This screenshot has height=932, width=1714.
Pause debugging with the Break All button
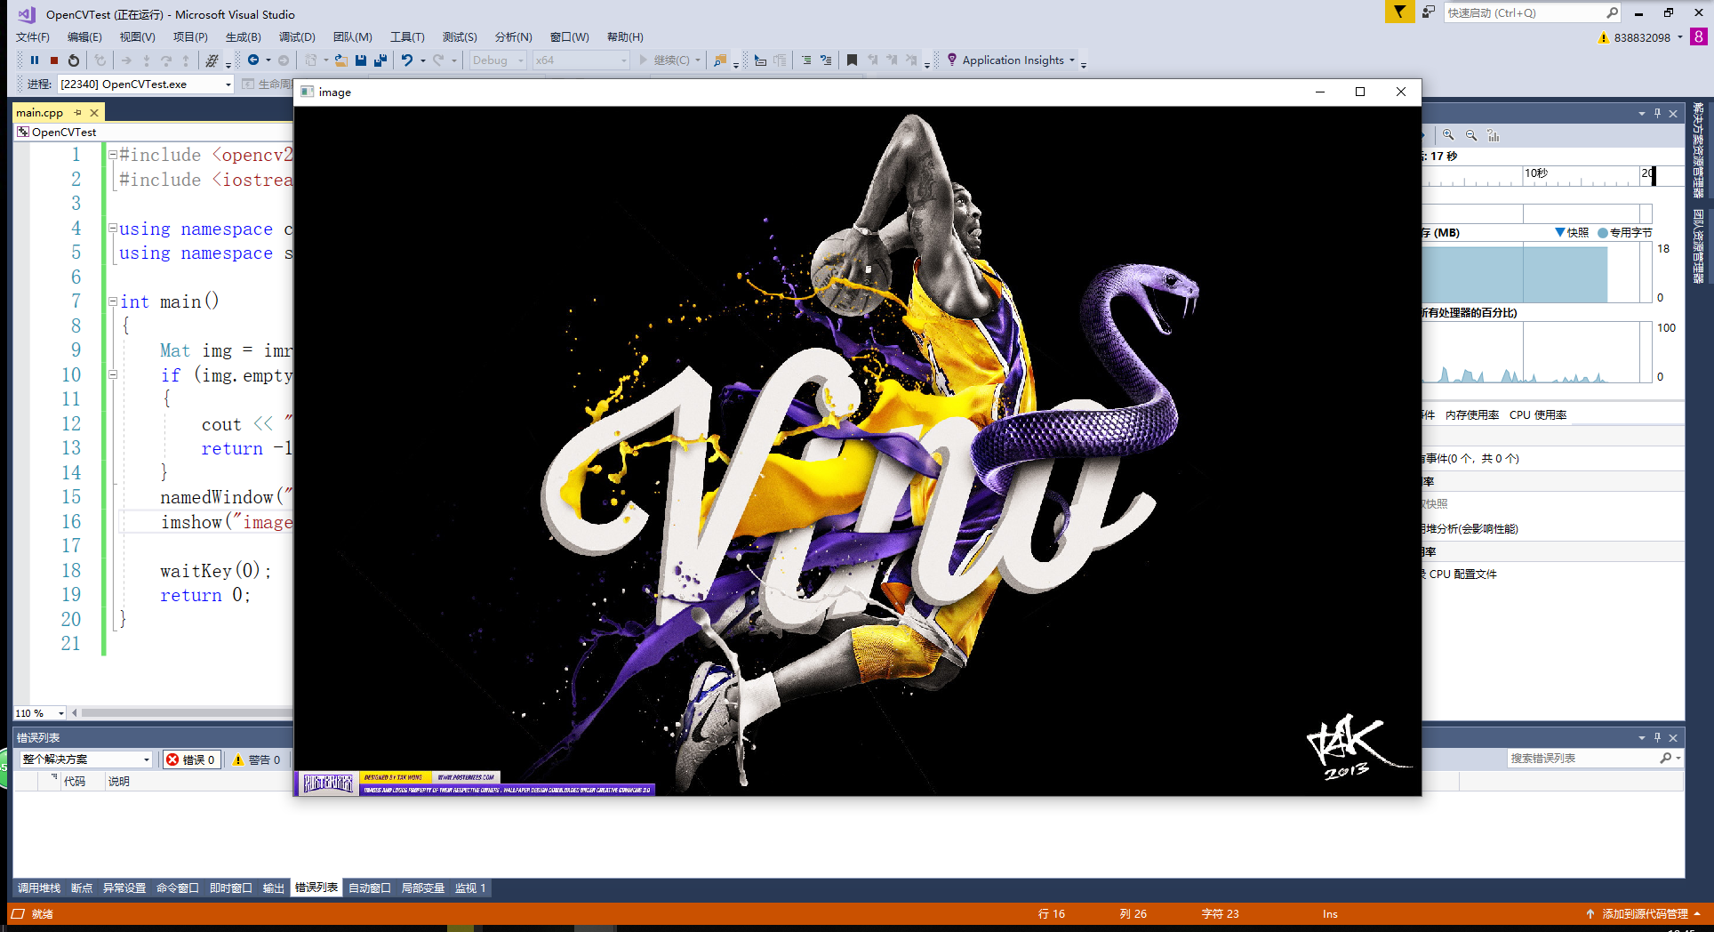[x=35, y=60]
